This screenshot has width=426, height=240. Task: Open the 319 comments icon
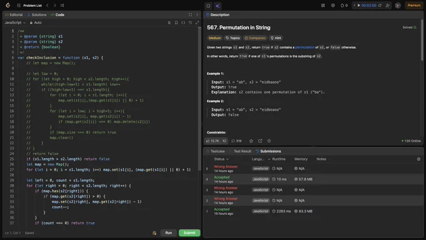point(236,141)
